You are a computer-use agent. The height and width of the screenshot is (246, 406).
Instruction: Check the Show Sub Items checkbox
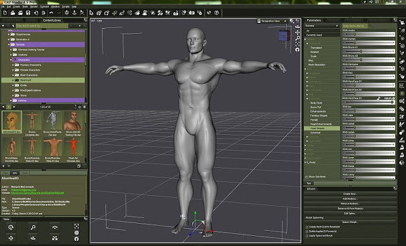pyautogui.click(x=306, y=177)
